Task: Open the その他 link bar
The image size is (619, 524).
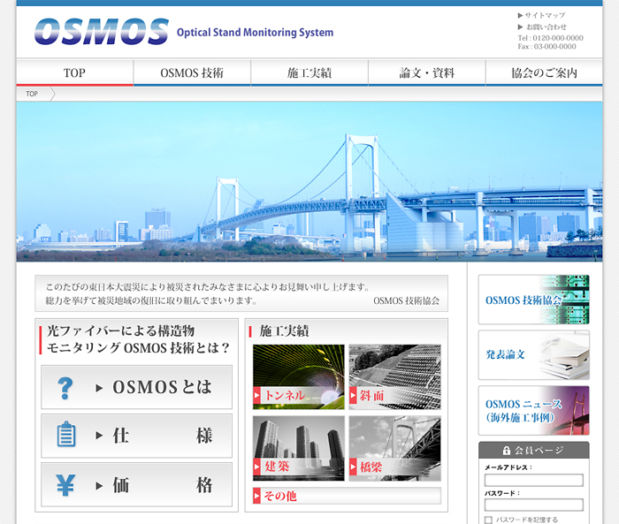Action: (347, 496)
